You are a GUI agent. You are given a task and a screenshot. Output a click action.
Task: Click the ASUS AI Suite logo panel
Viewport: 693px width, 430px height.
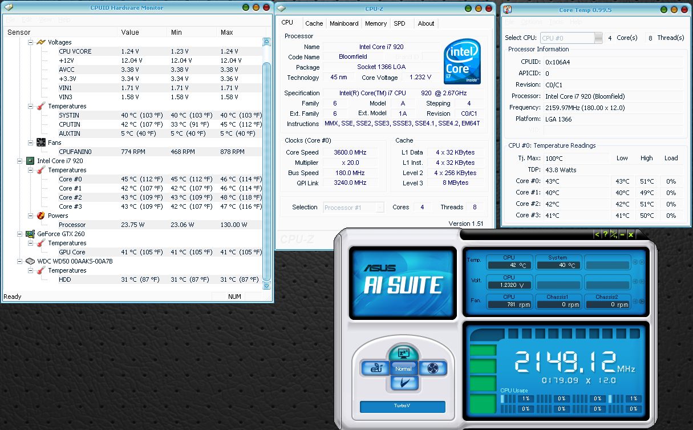coord(403,283)
